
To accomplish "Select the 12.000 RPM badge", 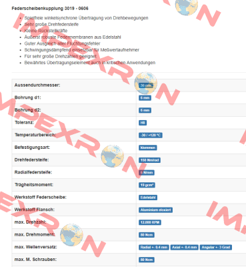I will click(150, 222).
